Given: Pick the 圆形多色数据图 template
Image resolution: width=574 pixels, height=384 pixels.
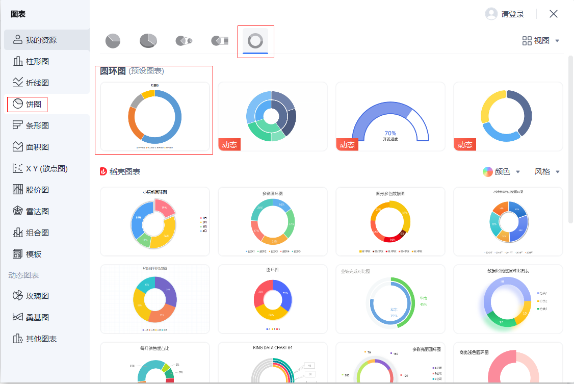Looking at the screenshot, I should point(390,221).
